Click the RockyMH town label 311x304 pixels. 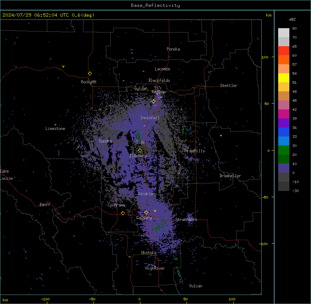(x=88, y=82)
